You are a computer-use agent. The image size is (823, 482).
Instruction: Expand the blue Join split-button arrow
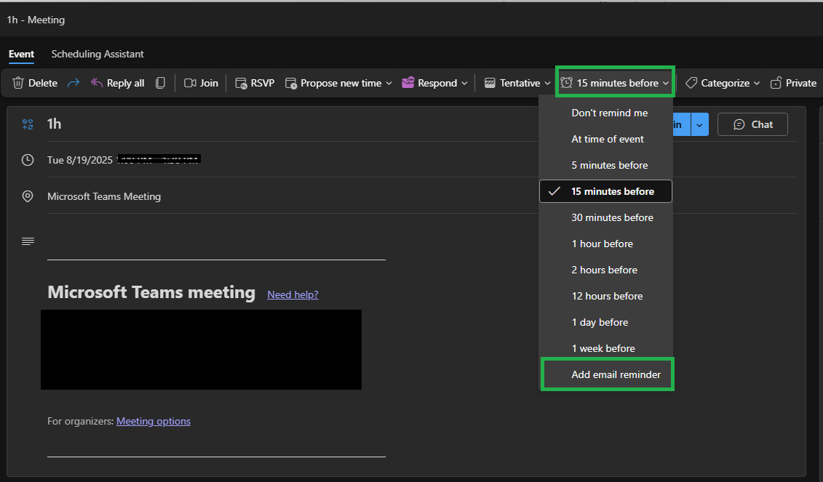pyautogui.click(x=699, y=125)
